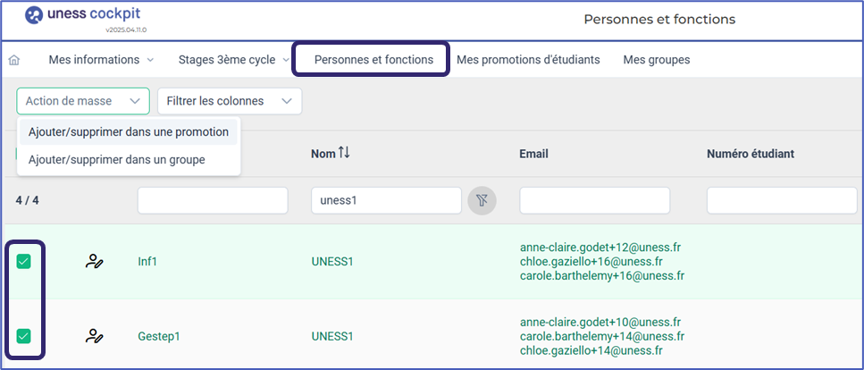Open the Mes groupes page
Viewport: 864px width, 370px height.
point(657,60)
